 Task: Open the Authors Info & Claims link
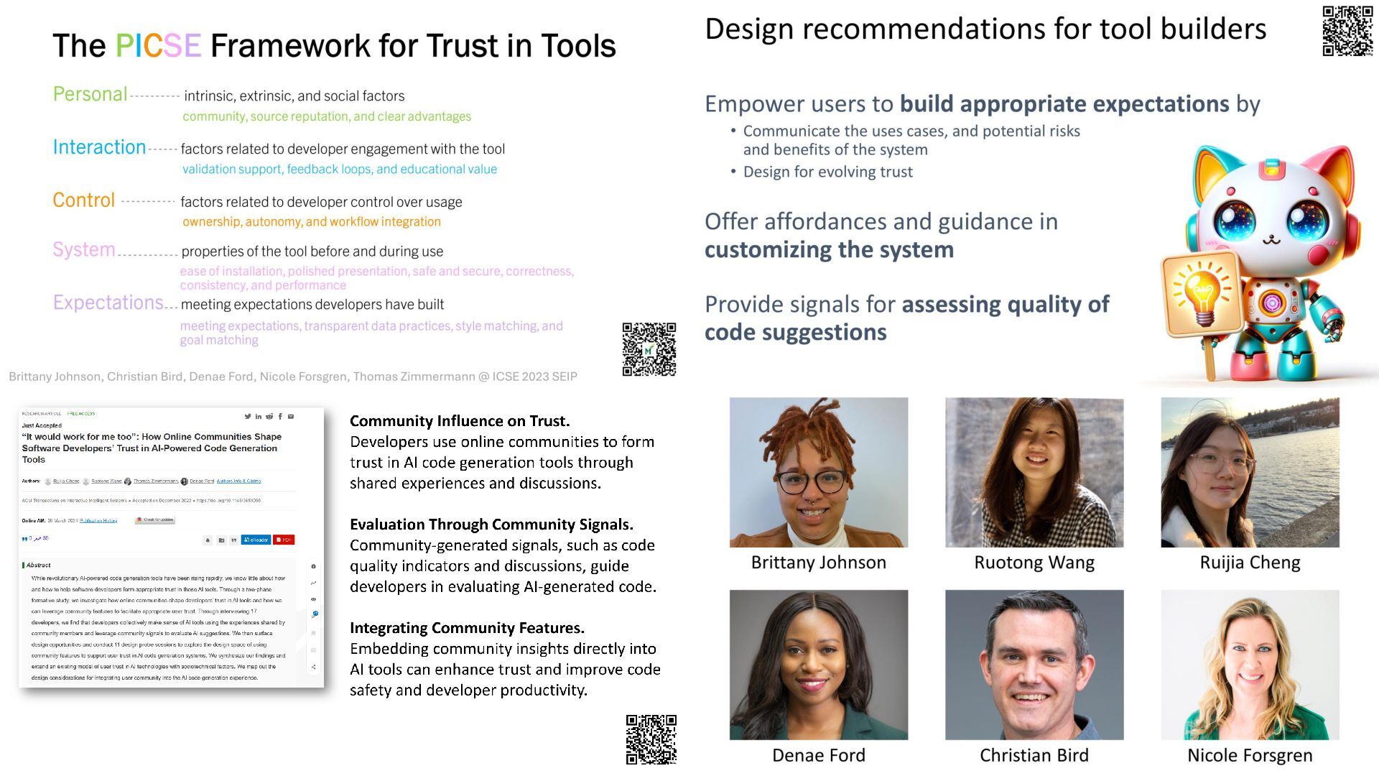(238, 481)
